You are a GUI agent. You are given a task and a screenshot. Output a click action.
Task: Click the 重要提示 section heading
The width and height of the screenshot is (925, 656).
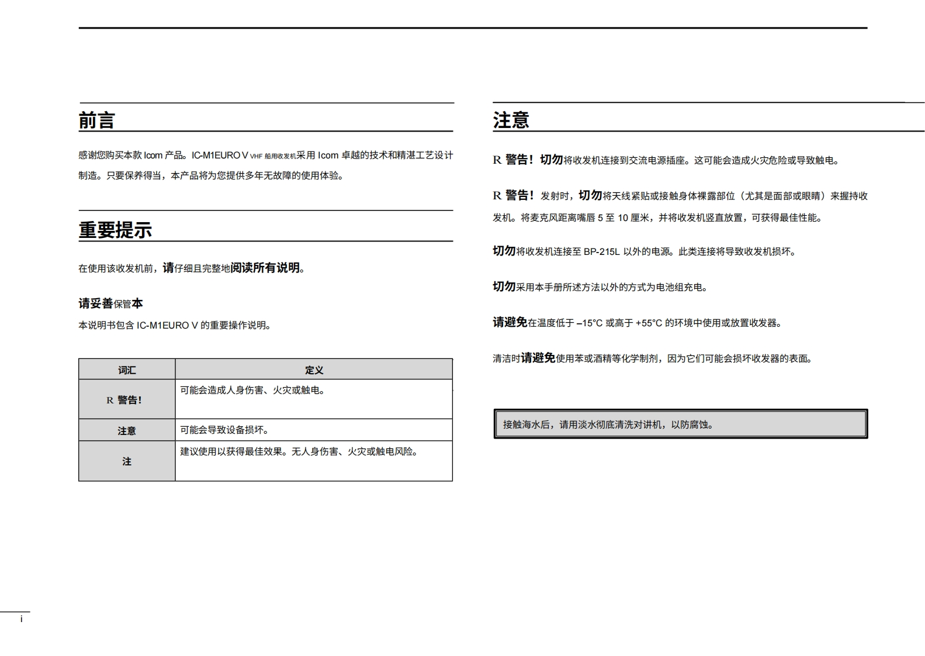[115, 230]
